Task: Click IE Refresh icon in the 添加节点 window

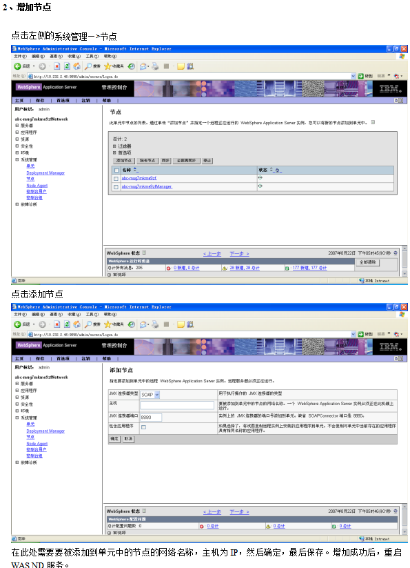Action: 67,324
